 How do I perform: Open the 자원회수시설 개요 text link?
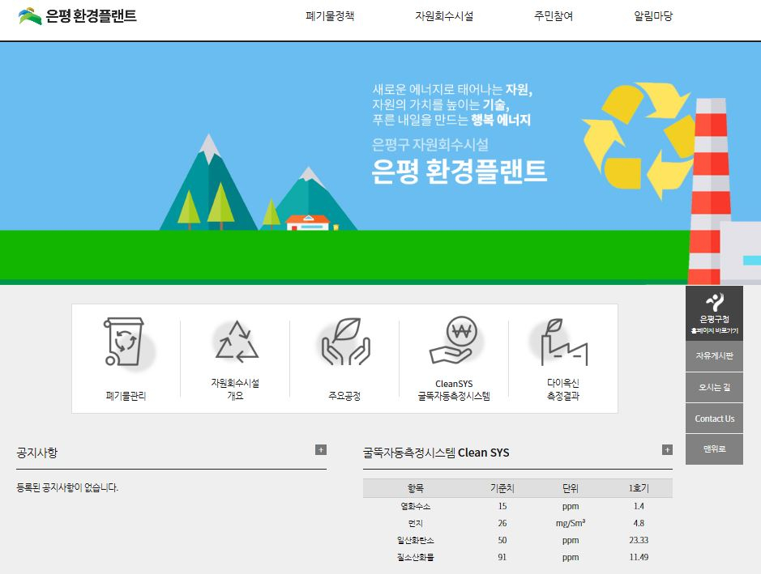point(235,389)
